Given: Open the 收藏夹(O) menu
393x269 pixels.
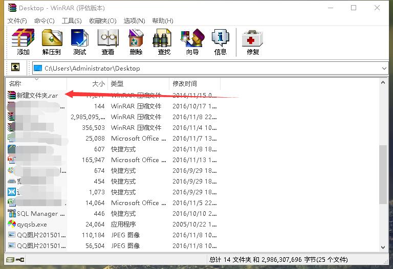Looking at the screenshot, I should [103, 21].
